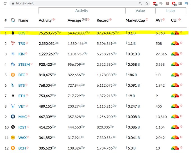Open the BTS blockchain link

click(22, 85)
